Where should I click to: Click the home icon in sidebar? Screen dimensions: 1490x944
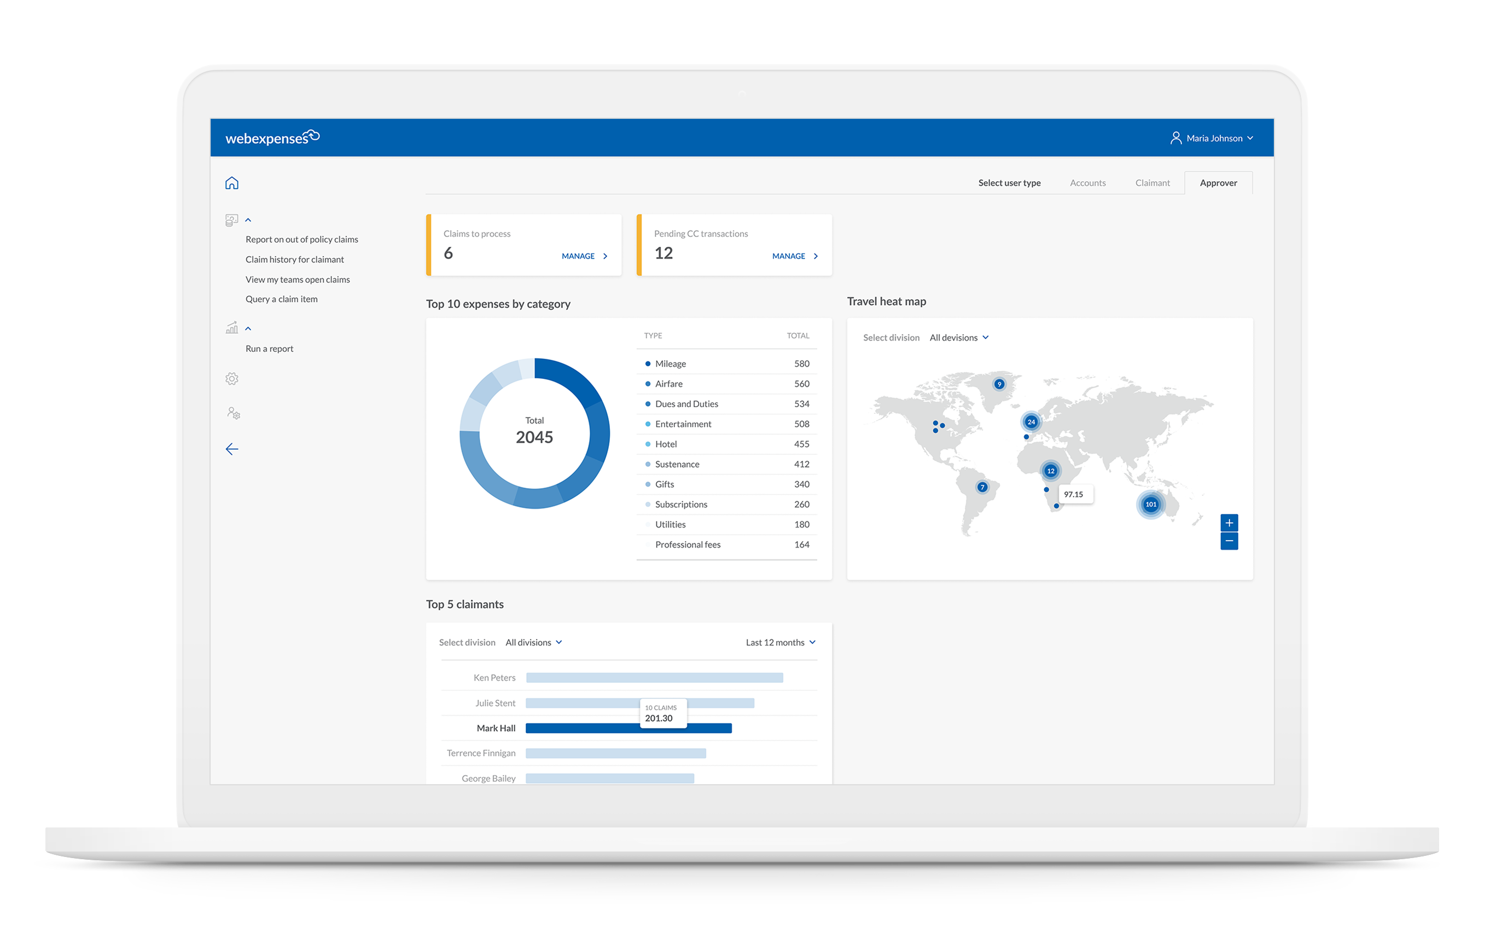click(231, 183)
